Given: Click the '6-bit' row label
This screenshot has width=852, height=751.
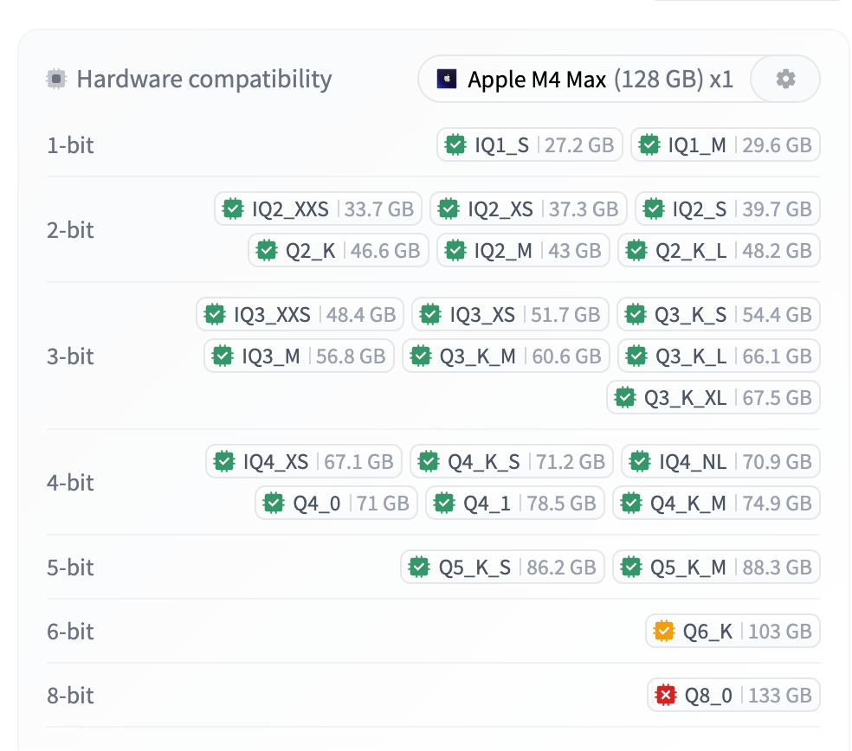Looking at the screenshot, I should pyautogui.click(x=70, y=632).
